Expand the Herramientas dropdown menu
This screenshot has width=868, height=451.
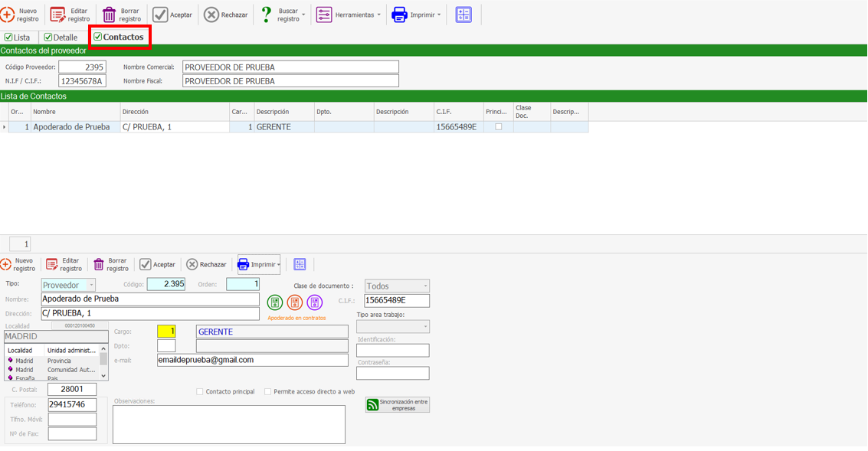pos(349,15)
